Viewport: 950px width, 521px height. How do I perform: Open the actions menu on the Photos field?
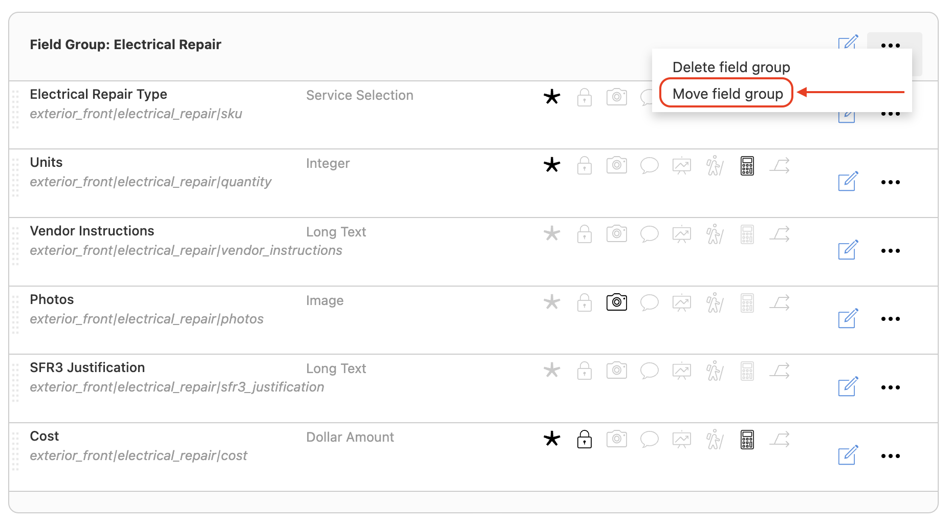pyautogui.click(x=891, y=319)
